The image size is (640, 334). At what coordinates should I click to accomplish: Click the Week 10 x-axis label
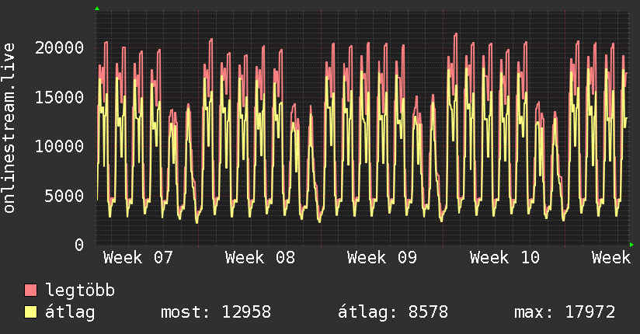click(x=504, y=258)
